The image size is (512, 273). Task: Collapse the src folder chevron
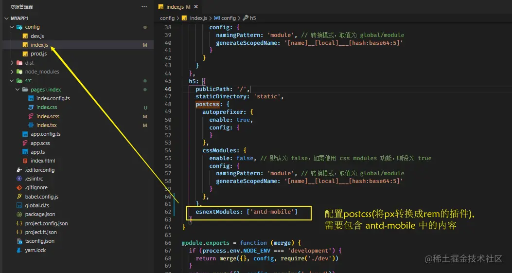12,80
